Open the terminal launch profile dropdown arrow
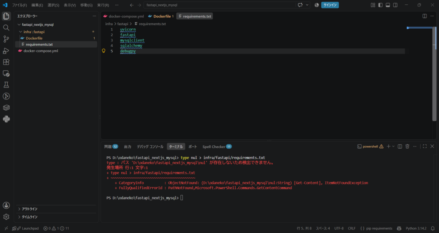Image resolution: width=439 pixels, height=233 pixels. pyautogui.click(x=394, y=146)
